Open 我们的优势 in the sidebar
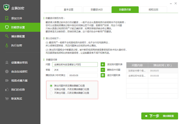This screenshot has width=181, height=124. point(20,89)
